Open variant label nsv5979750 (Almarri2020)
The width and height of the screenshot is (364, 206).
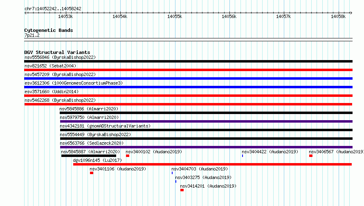(89, 117)
